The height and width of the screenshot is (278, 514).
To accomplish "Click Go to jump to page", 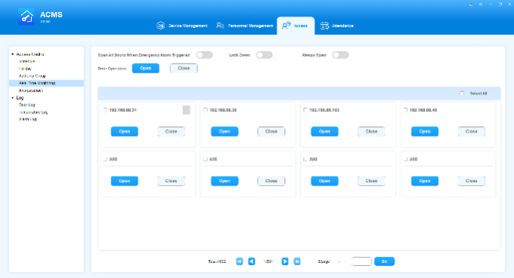I will [384, 261].
